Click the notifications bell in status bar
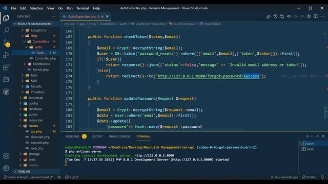Image resolution: width=328 pixels, height=184 pixels. coord(322,177)
